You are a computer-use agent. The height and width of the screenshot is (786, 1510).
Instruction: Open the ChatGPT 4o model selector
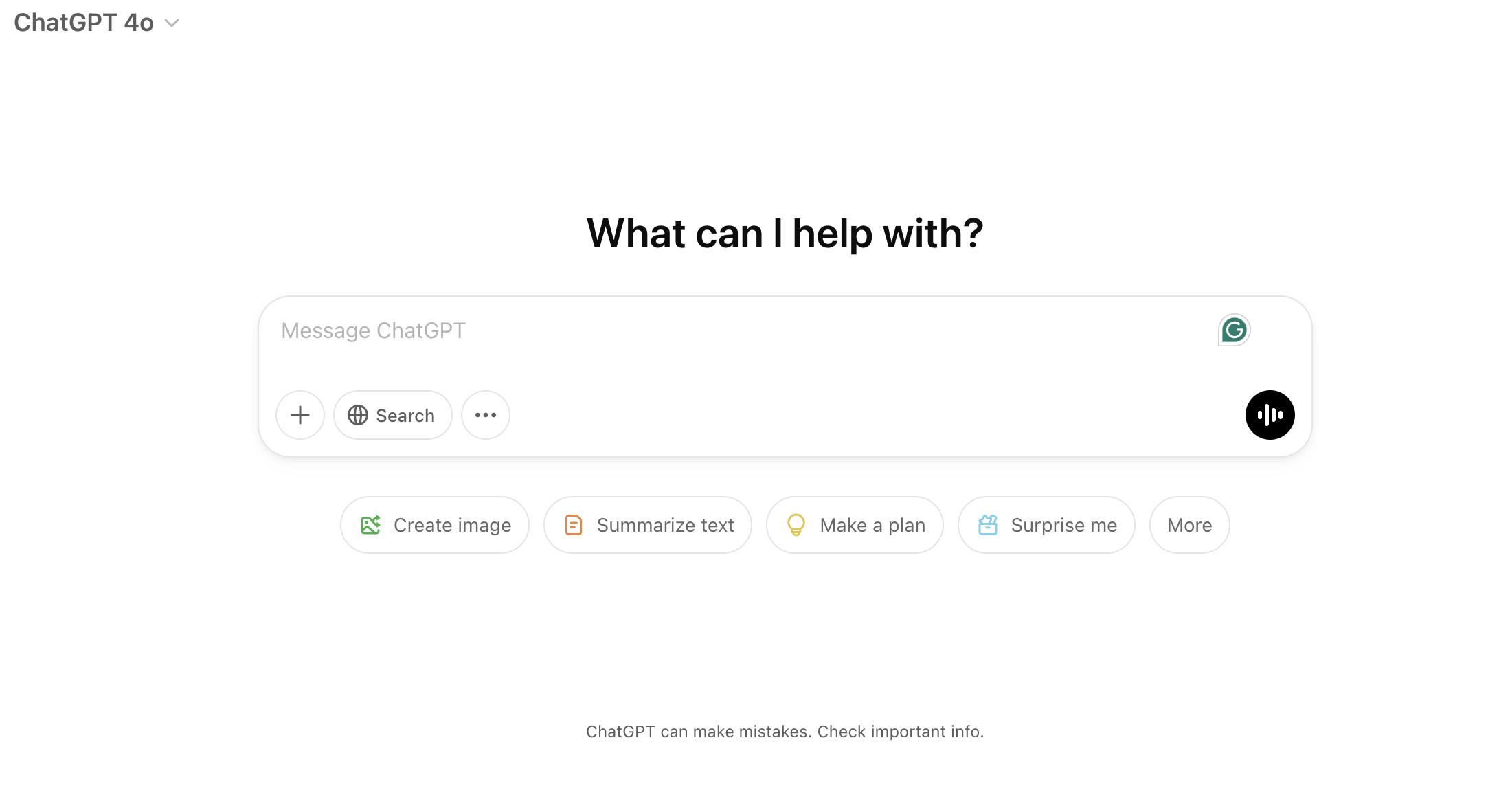pyautogui.click(x=84, y=22)
